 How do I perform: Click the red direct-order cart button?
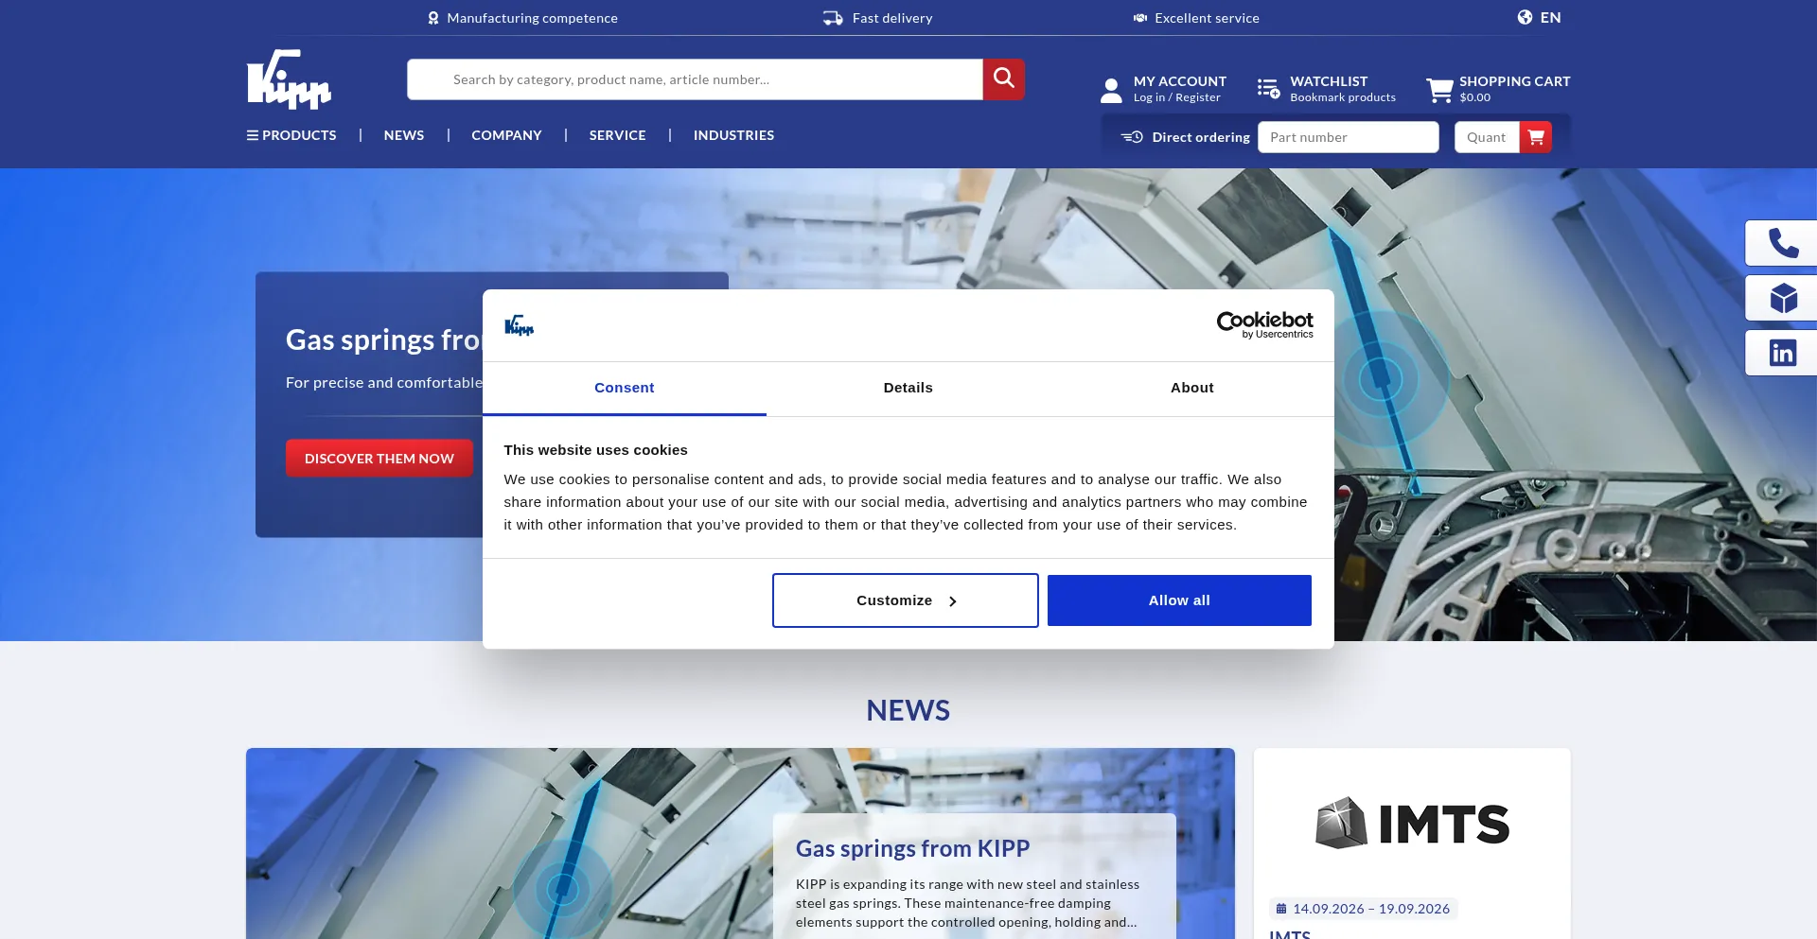[x=1536, y=137]
